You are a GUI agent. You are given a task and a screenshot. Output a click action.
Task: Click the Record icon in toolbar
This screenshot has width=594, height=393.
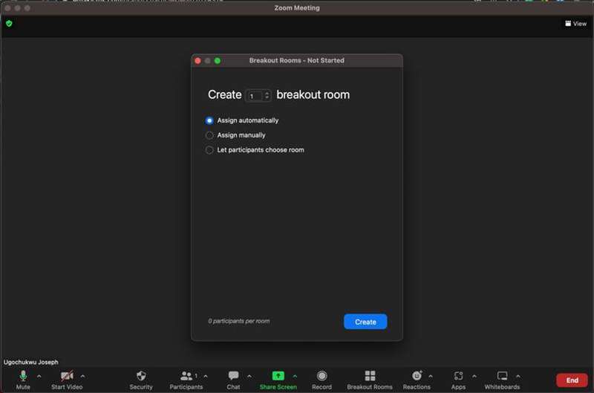click(322, 377)
